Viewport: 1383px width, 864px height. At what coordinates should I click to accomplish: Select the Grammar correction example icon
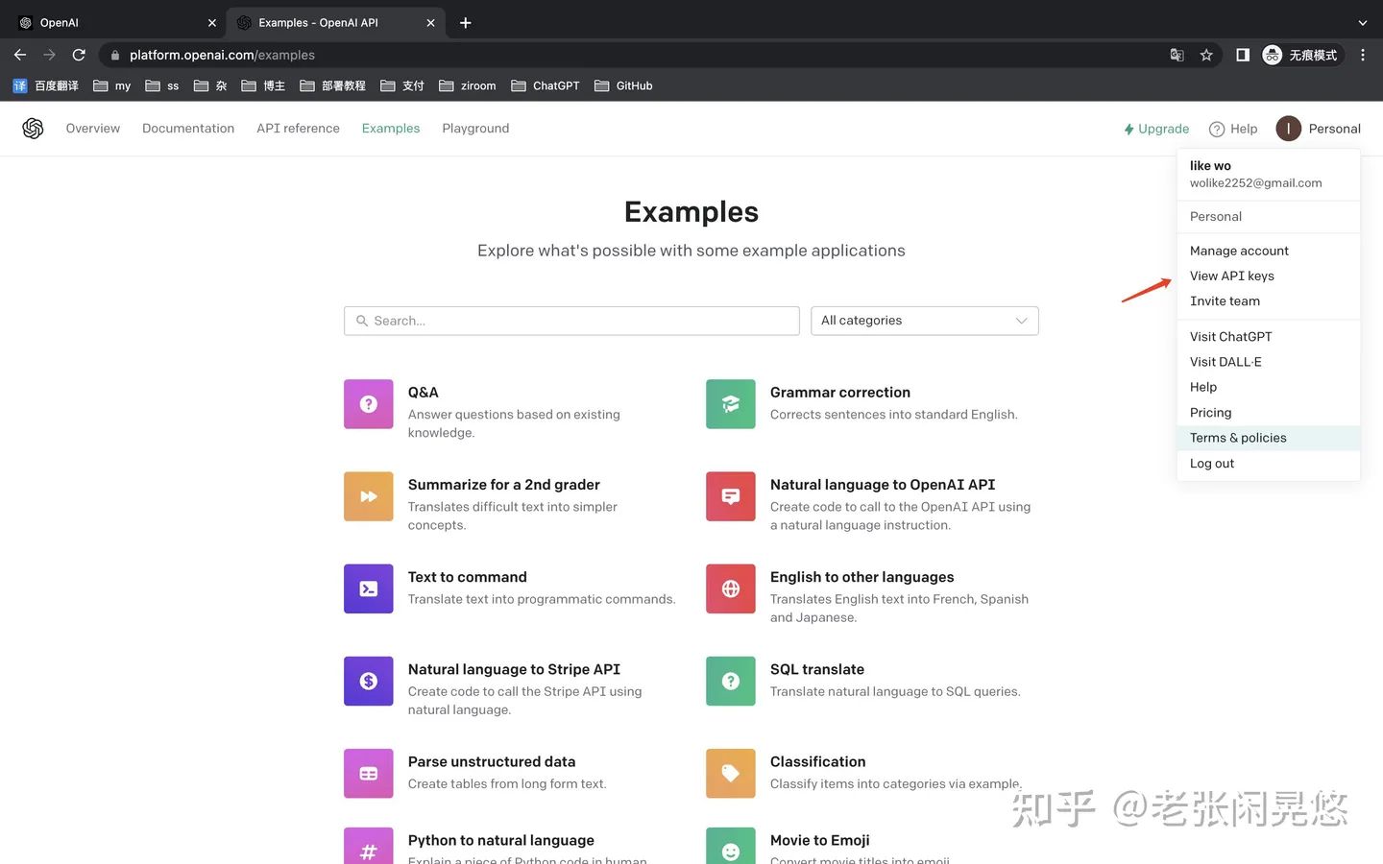(730, 403)
